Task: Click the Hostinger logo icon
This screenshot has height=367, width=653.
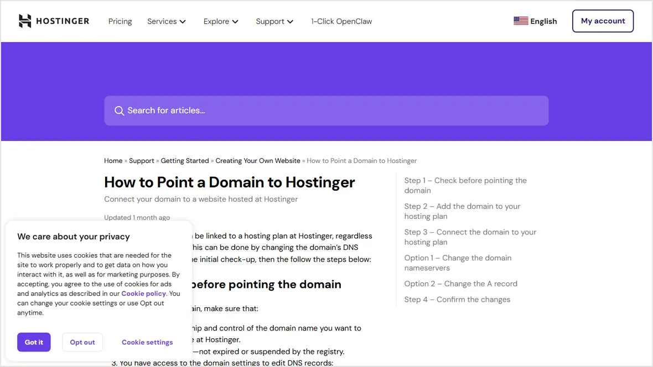Action: (x=25, y=21)
